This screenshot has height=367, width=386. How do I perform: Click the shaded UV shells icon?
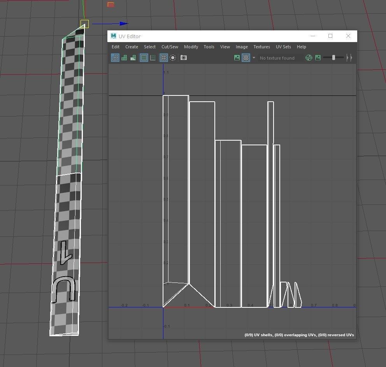pyautogui.click(x=124, y=58)
